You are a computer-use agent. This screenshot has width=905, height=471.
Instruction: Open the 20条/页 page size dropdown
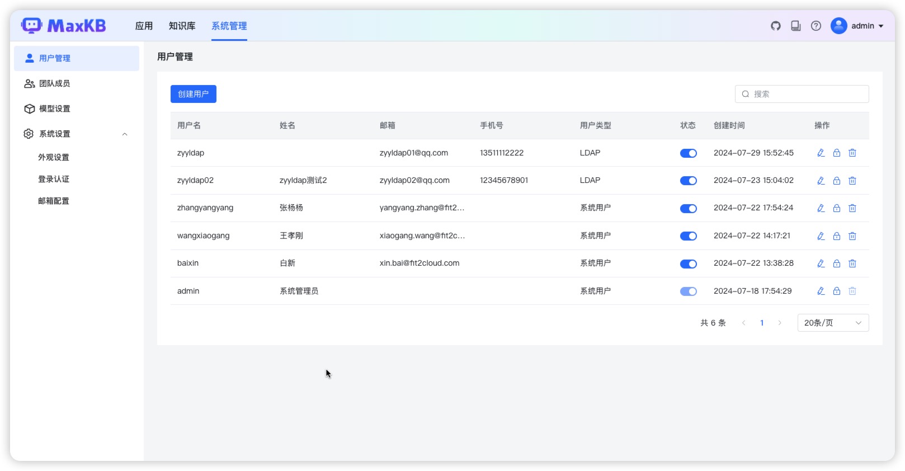[833, 323]
